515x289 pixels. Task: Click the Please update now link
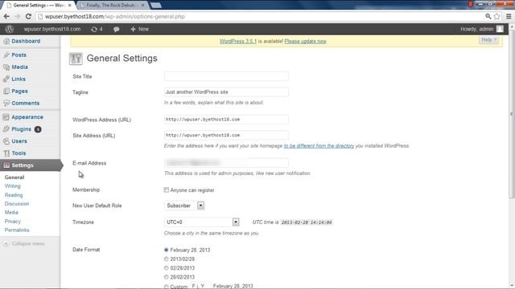[x=305, y=41]
